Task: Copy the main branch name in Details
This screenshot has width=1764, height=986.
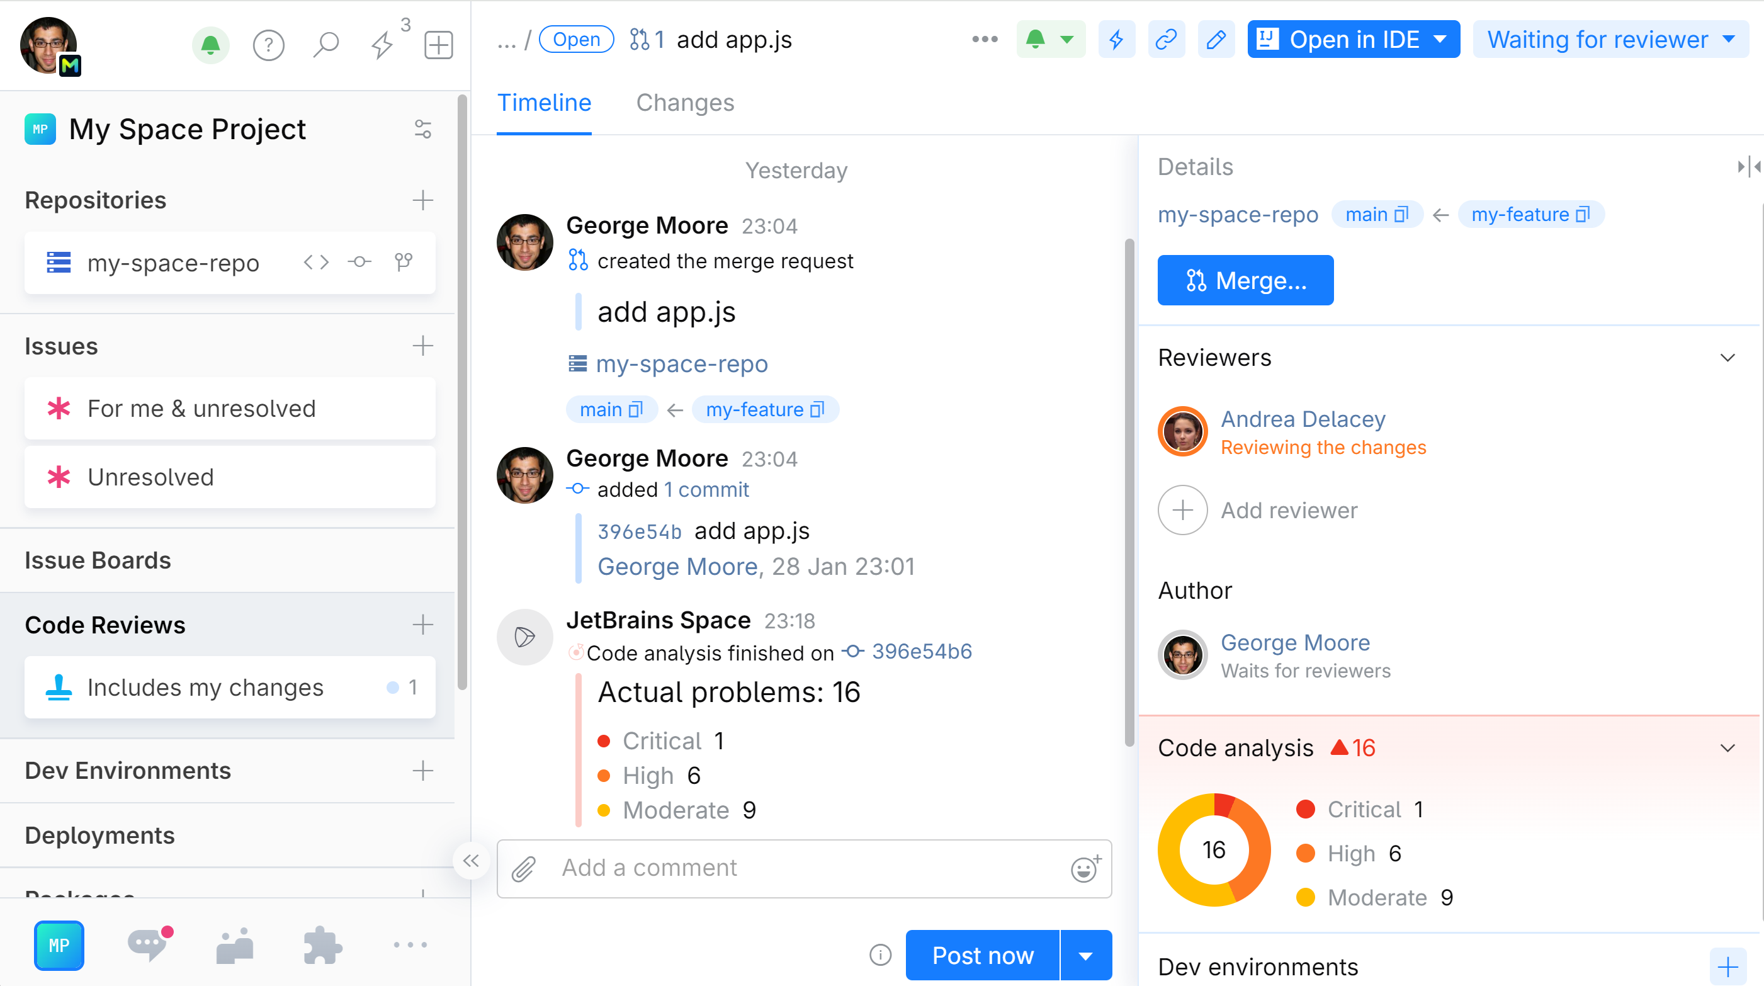Action: coord(1402,214)
